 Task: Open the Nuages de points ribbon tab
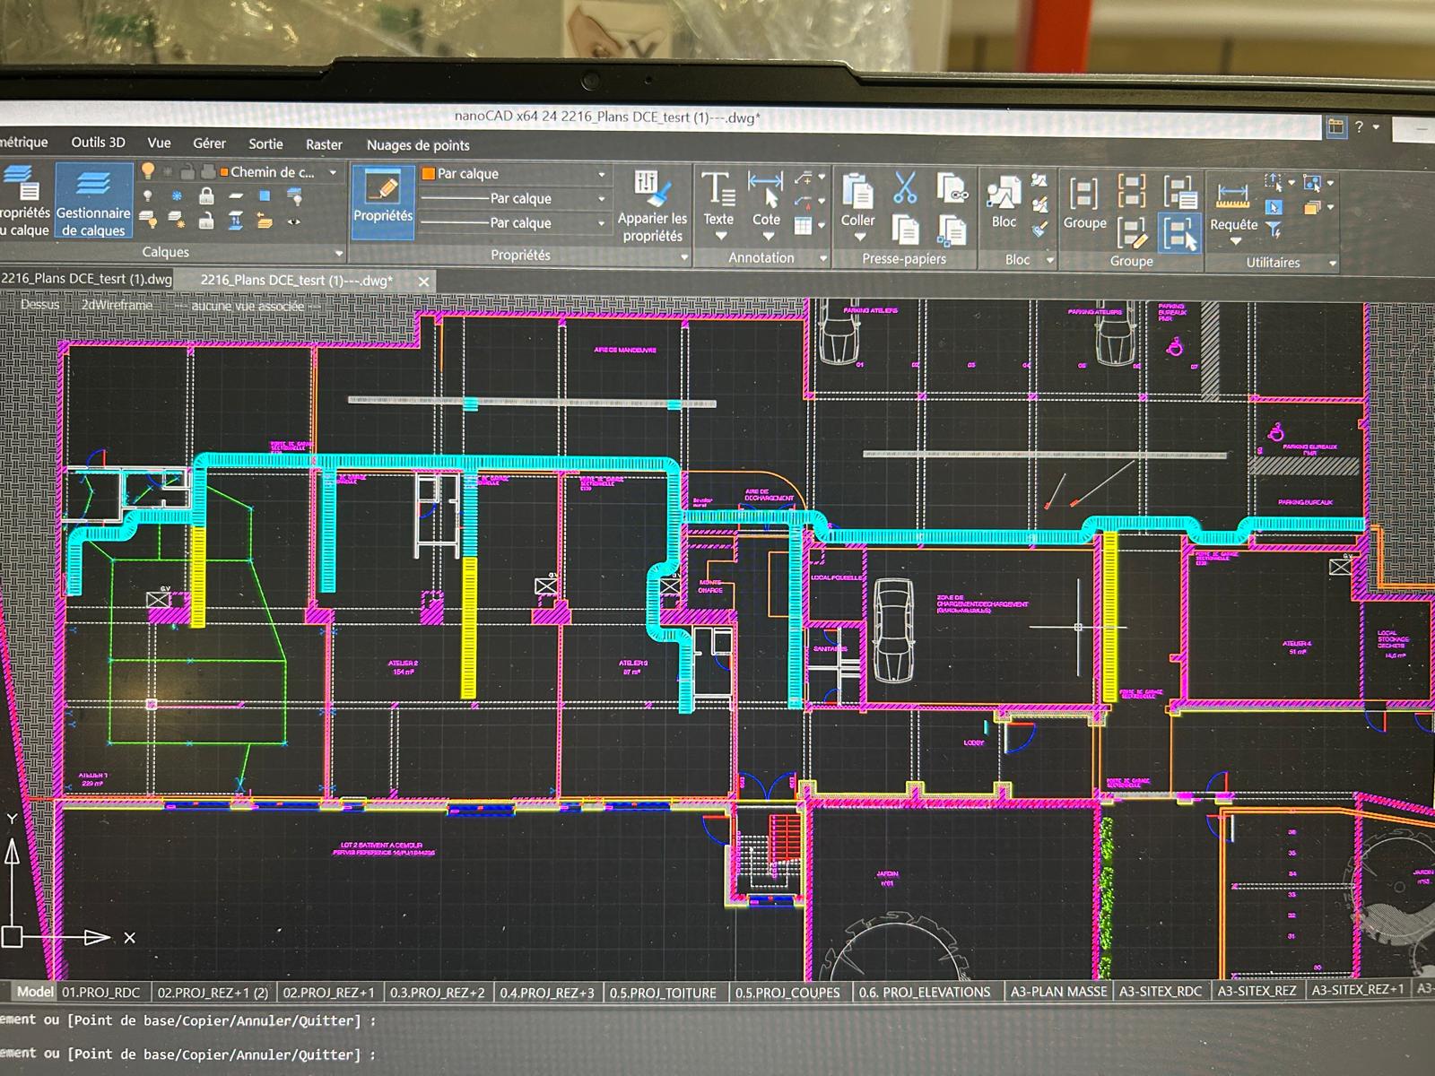[x=418, y=145]
